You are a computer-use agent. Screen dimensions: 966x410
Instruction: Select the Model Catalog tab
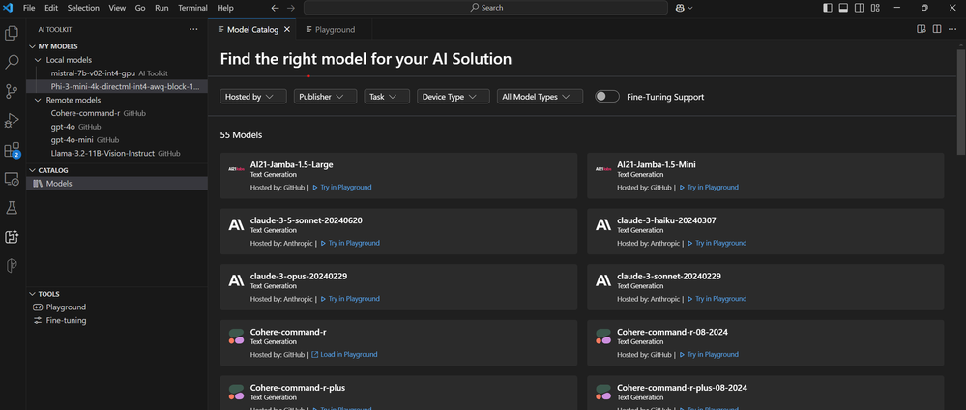pyautogui.click(x=252, y=29)
